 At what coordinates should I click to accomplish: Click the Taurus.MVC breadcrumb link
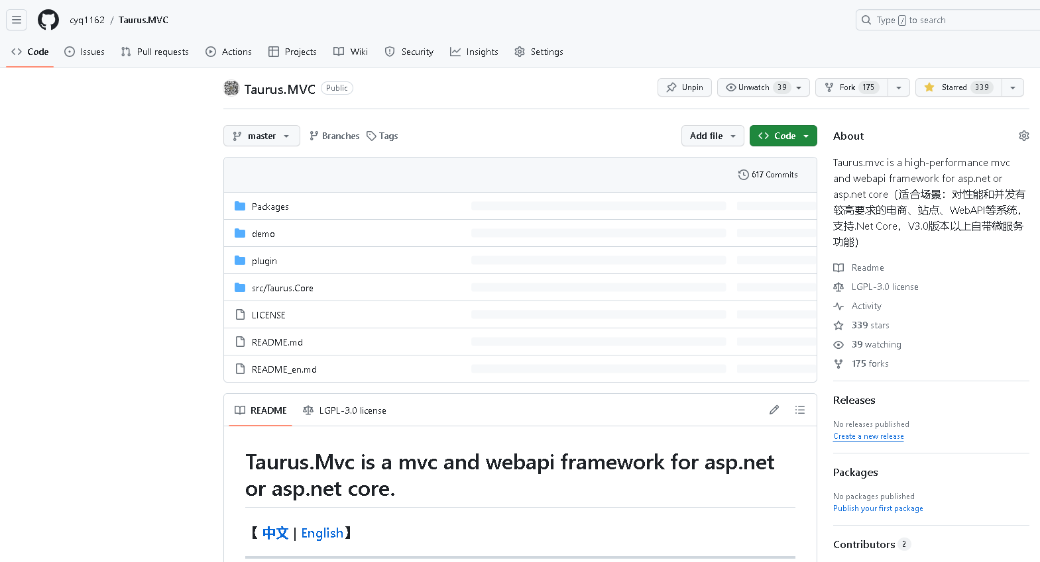click(144, 20)
